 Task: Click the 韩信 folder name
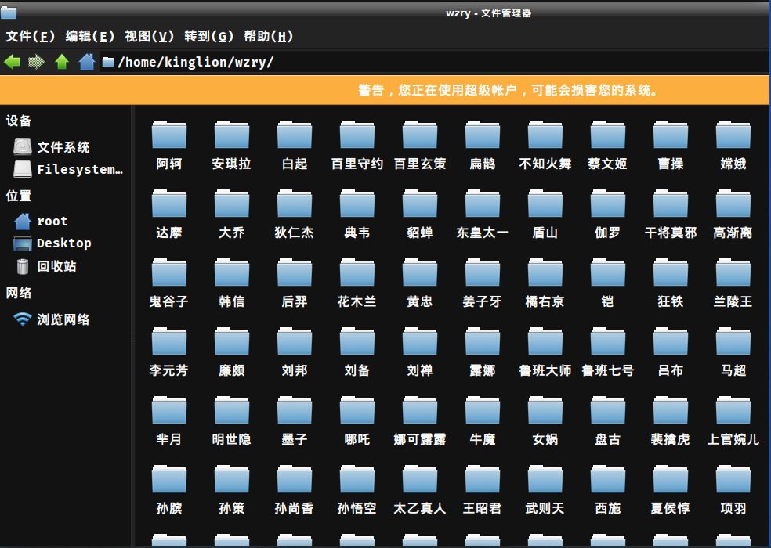[x=232, y=301]
